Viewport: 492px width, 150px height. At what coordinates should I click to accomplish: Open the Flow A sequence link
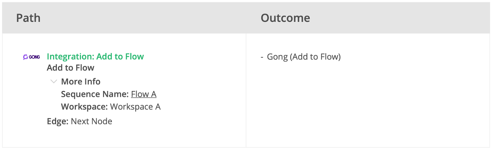click(144, 94)
